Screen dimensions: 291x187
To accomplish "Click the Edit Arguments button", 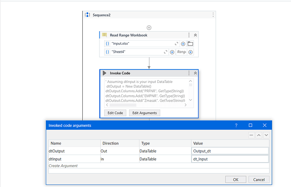I will [x=144, y=113].
